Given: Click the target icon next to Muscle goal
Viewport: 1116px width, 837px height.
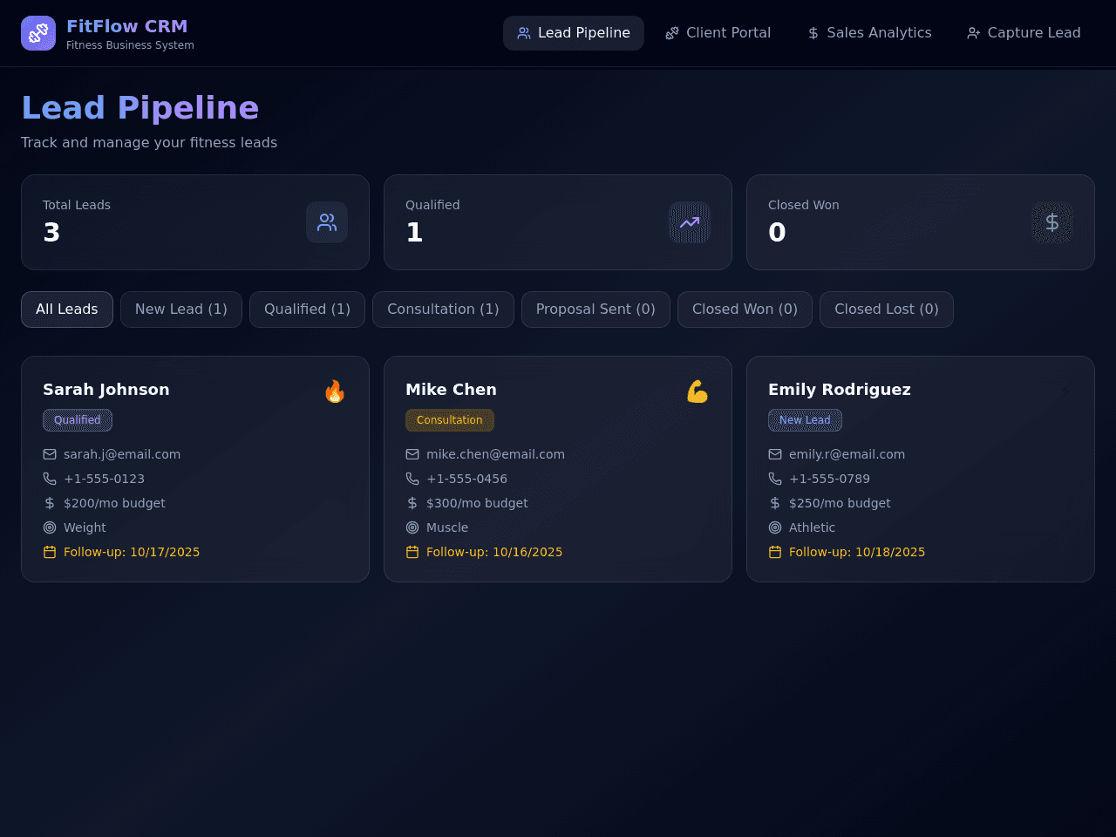Looking at the screenshot, I should pyautogui.click(x=412, y=527).
